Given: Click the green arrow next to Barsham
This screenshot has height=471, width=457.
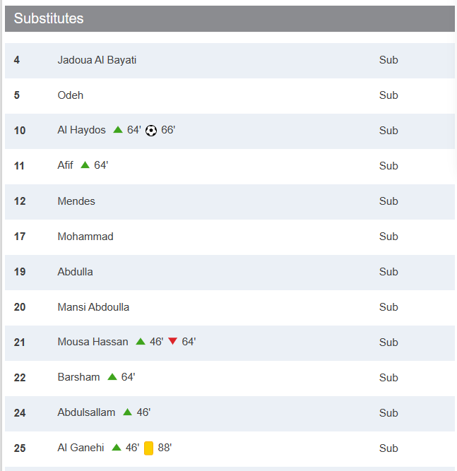Looking at the screenshot, I should 112,377.
